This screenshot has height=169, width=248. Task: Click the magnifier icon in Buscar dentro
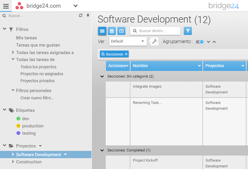click(135, 31)
